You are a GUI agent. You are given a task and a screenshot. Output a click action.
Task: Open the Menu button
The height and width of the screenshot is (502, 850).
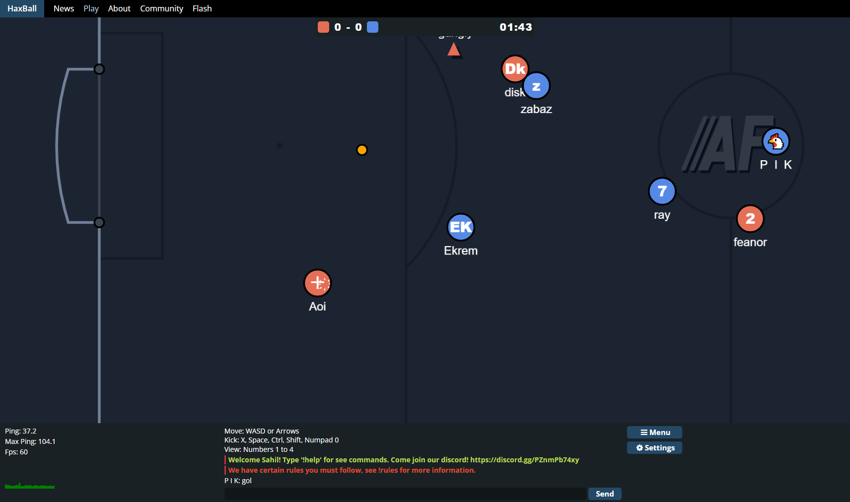coord(654,433)
